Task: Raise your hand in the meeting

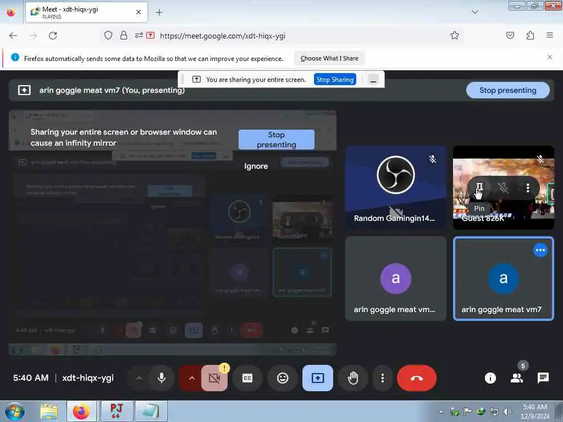Action: (353, 378)
